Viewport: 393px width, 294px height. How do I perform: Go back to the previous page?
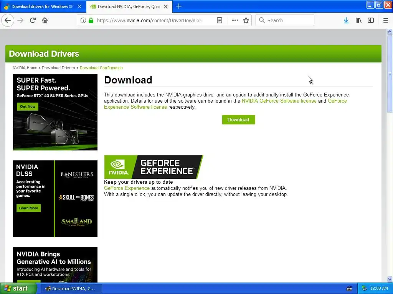[x=8, y=20]
